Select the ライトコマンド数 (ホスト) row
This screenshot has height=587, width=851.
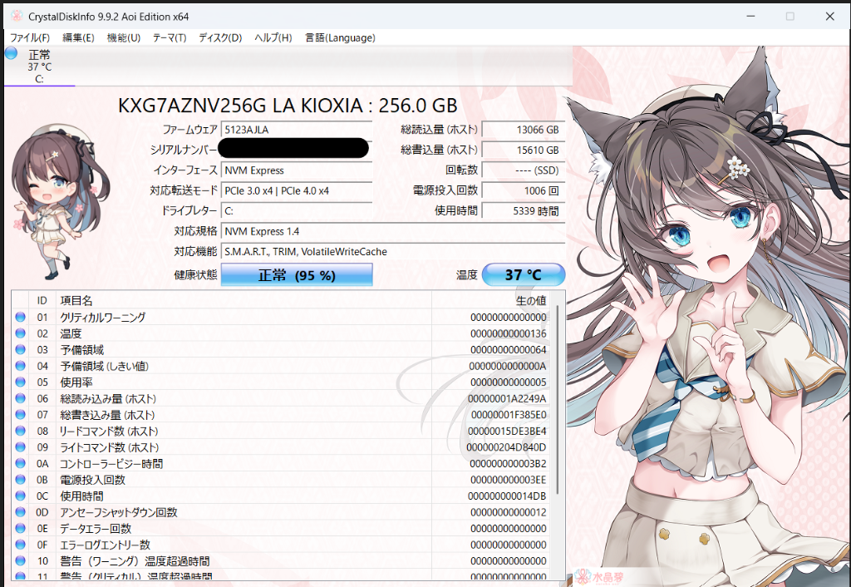pos(281,447)
